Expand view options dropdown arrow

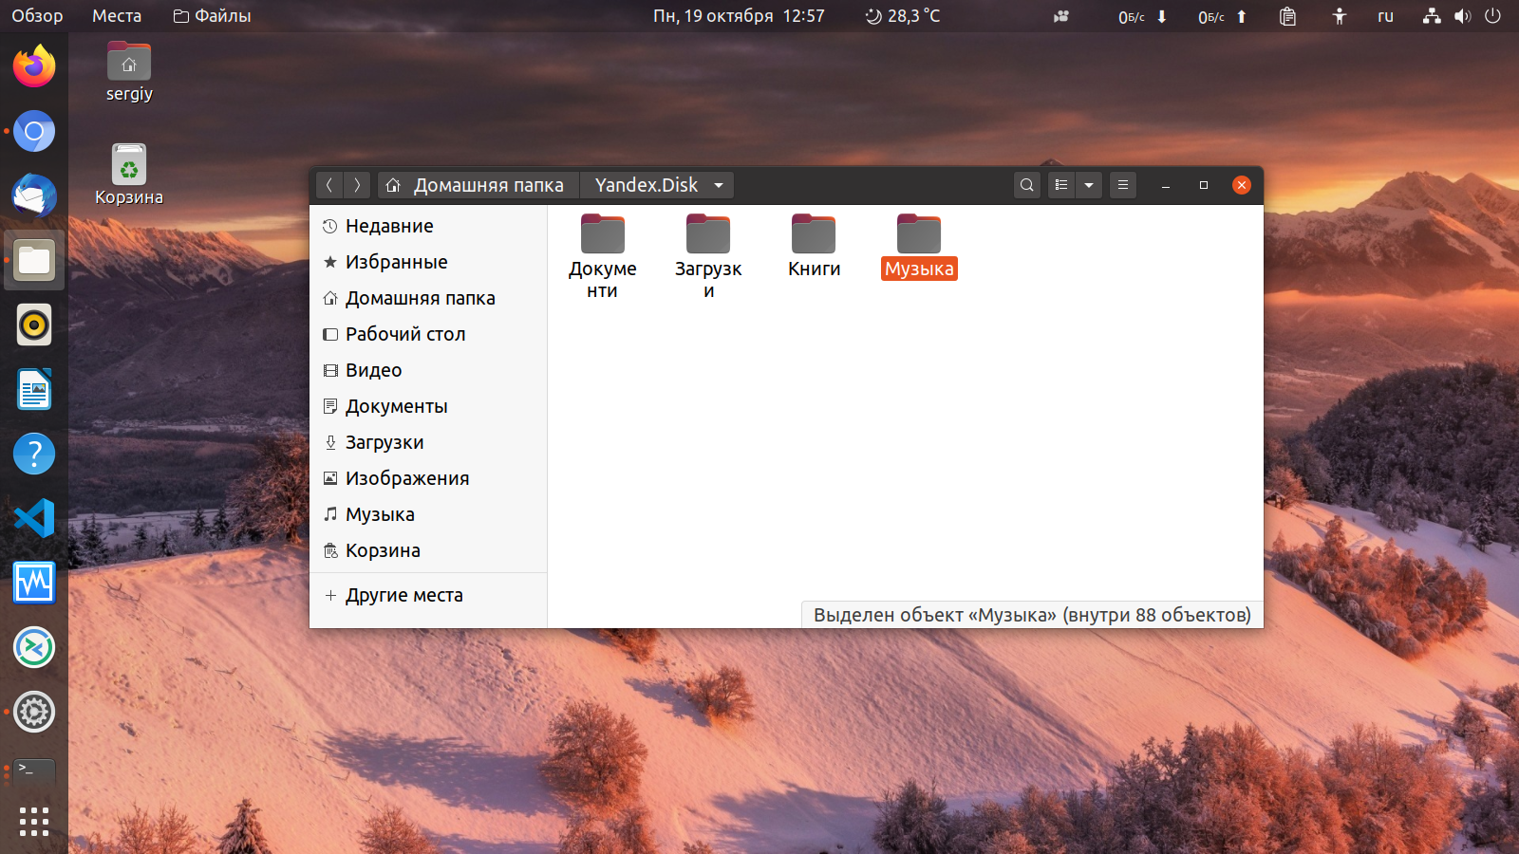point(1089,185)
